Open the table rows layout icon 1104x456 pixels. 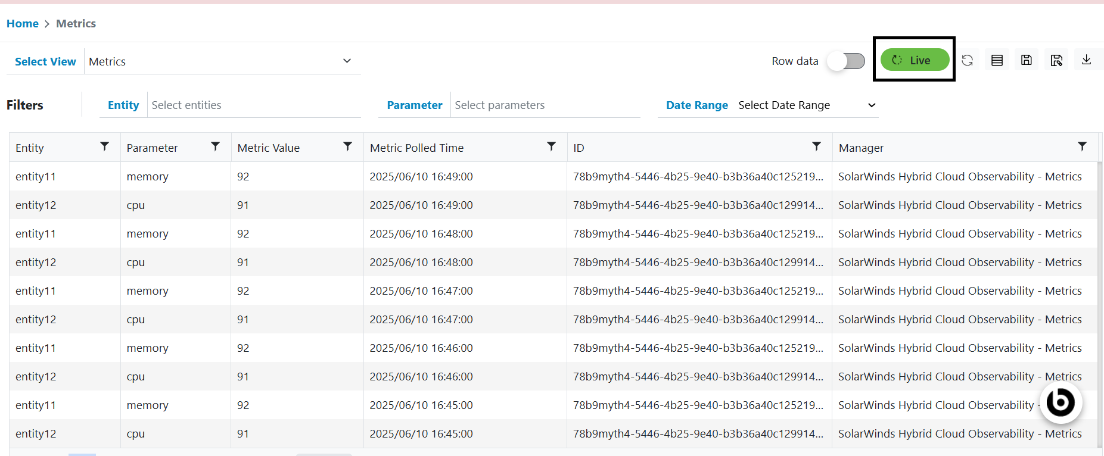click(x=997, y=60)
